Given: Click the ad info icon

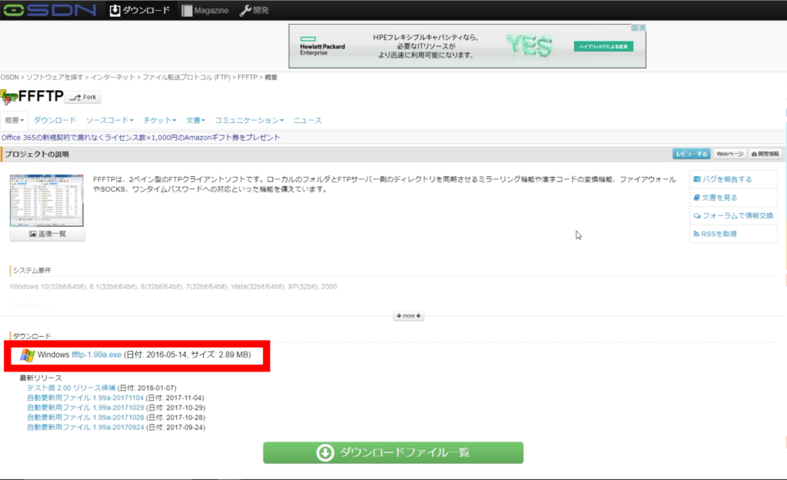Looking at the screenshot, I should [635, 28].
